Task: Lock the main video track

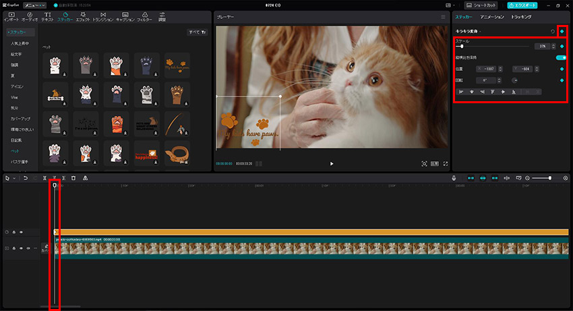Action: coord(13,248)
